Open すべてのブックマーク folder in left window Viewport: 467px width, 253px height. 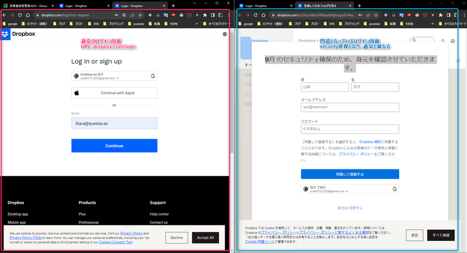tap(217, 23)
